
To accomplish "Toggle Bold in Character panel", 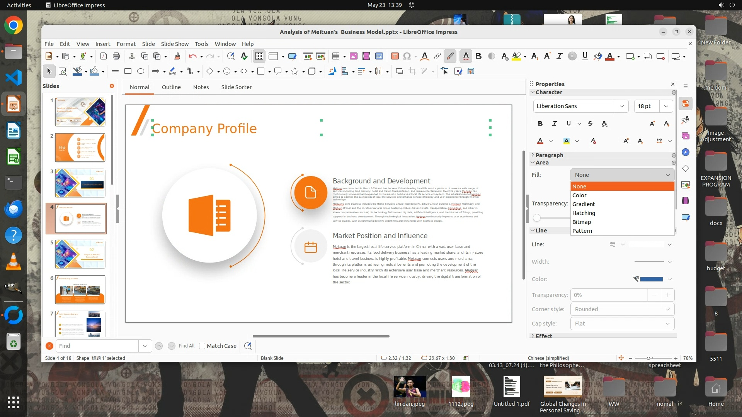I will (540, 124).
